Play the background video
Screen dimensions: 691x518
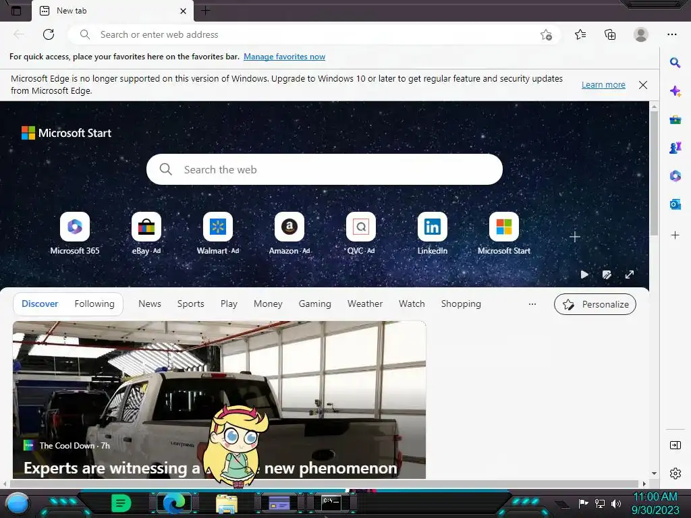584,275
